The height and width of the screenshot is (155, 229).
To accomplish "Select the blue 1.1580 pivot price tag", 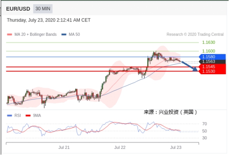I will [x=212, y=56].
